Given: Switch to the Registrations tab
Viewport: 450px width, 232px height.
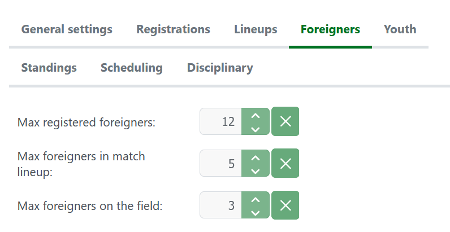Looking at the screenshot, I should pyautogui.click(x=173, y=29).
